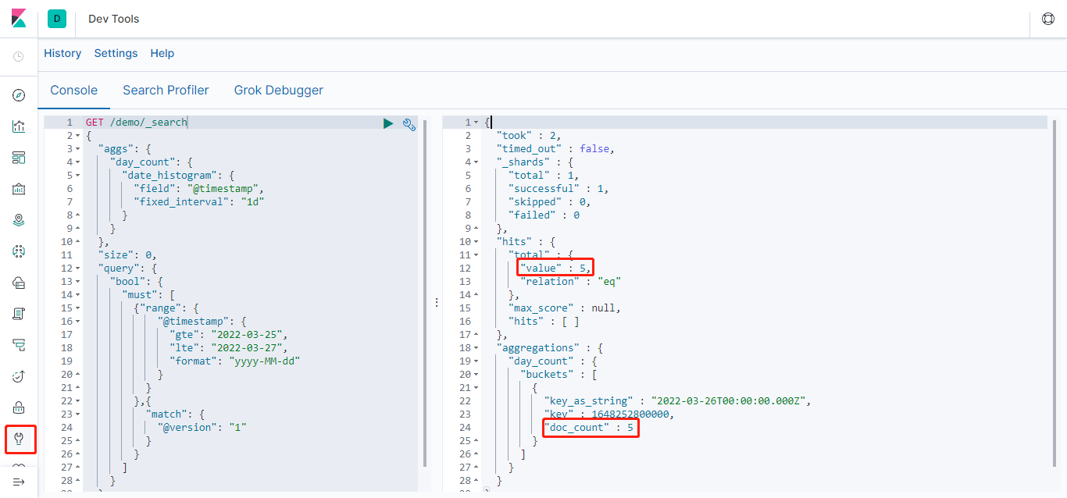The height and width of the screenshot is (498, 1067).
Task: Collapse the "aggregations" response fold arrow
Action: click(476, 348)
